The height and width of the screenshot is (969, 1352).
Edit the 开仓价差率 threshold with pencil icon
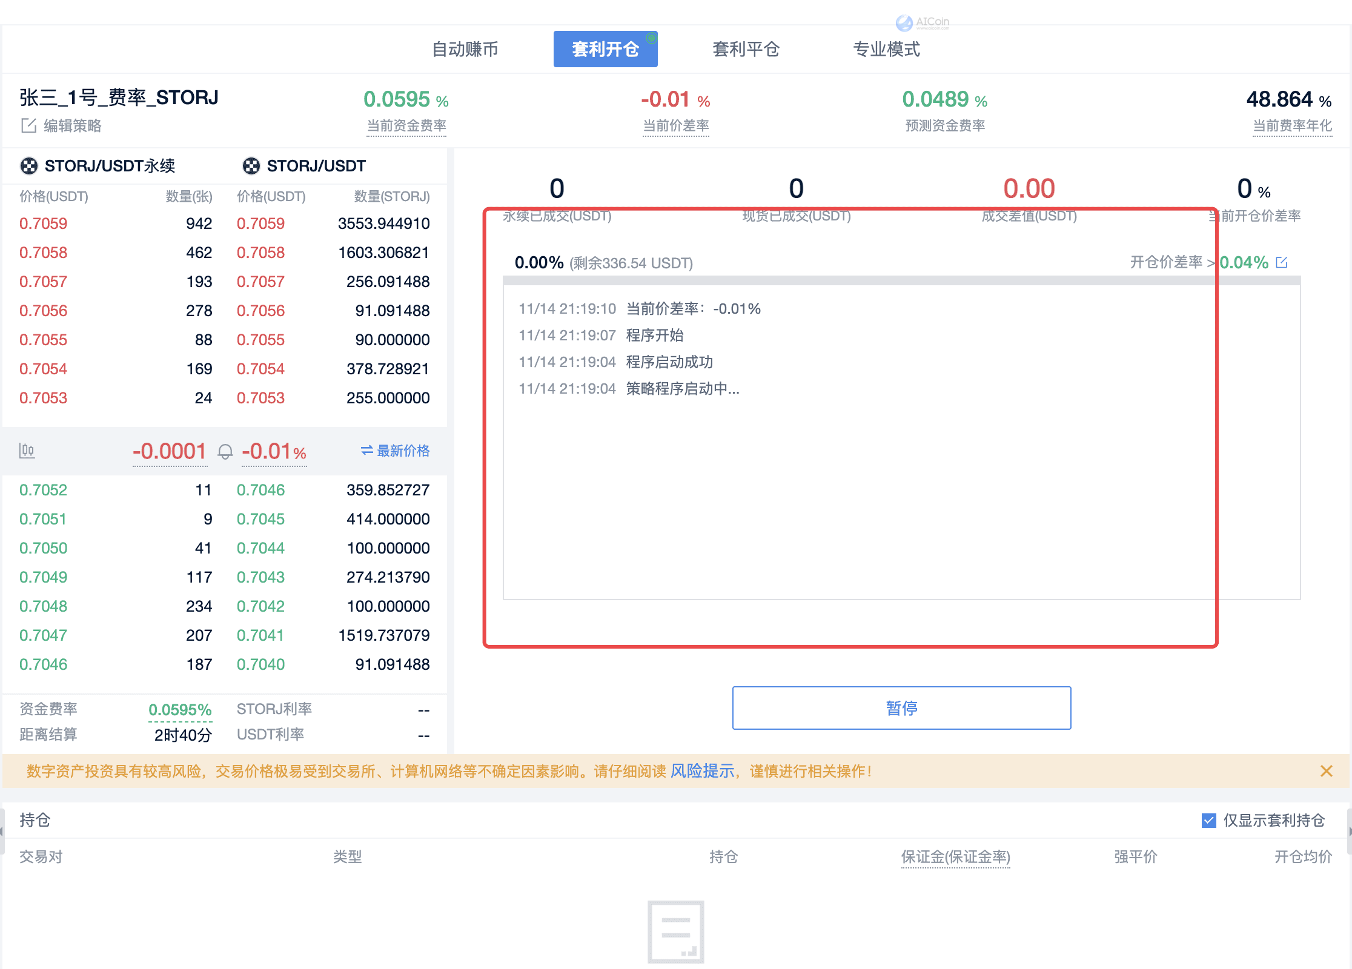click(x=1281, y=262)
